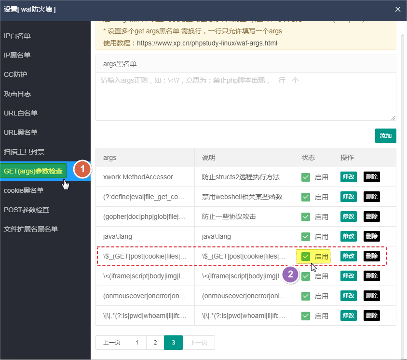Click 修改 for xwork.MethodAccessor rule
Screen dimensions: 407x360
point(348,177)
